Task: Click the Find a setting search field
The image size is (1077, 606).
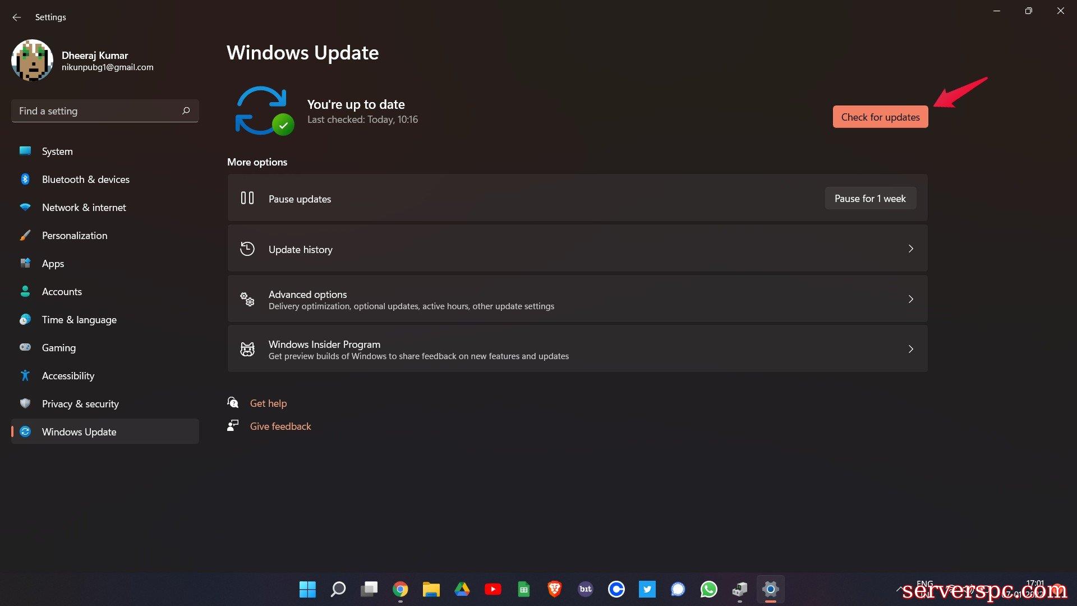Action: (95, 111)
